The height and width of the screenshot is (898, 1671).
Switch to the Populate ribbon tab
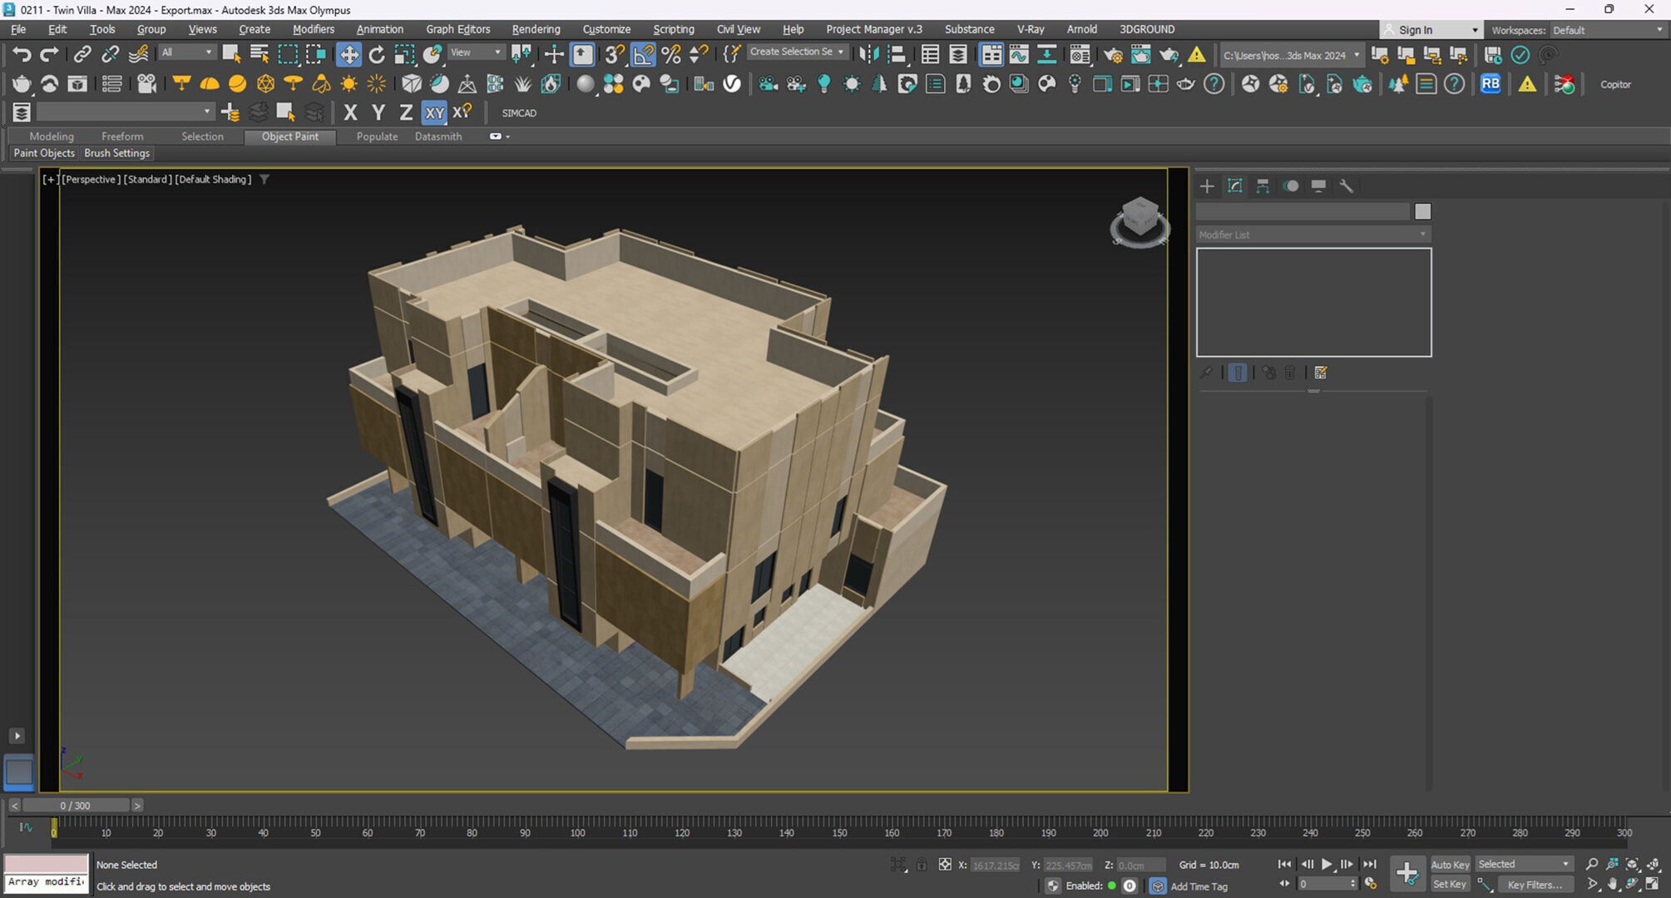click(377, 136)
